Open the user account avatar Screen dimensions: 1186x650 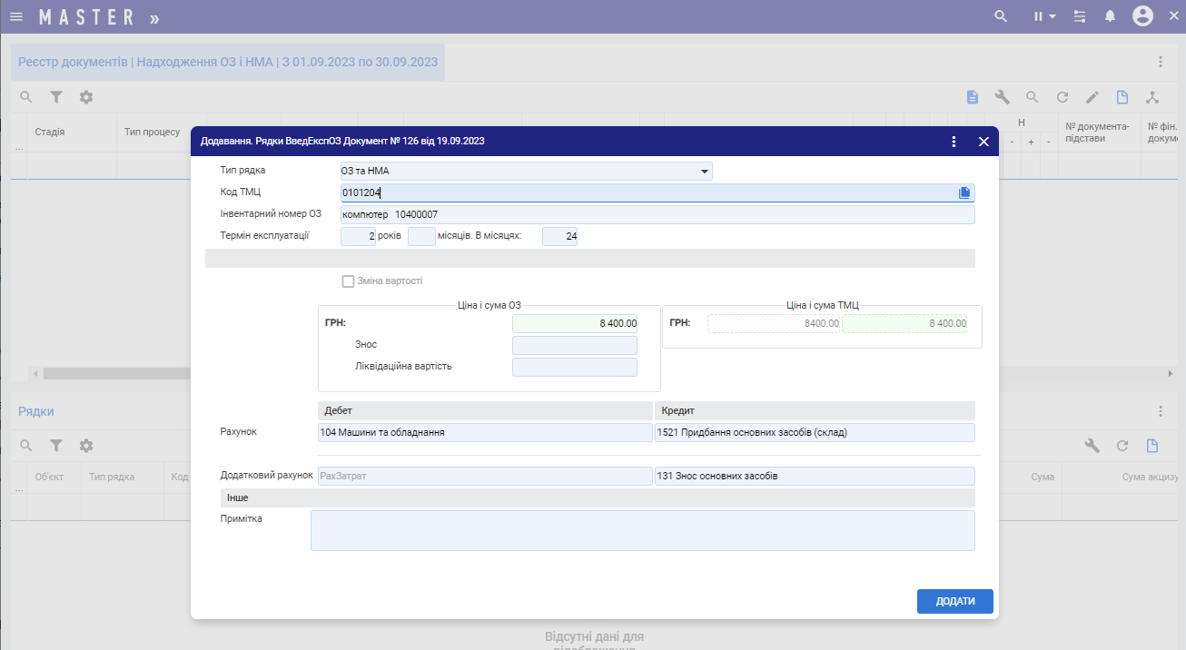1142,16
